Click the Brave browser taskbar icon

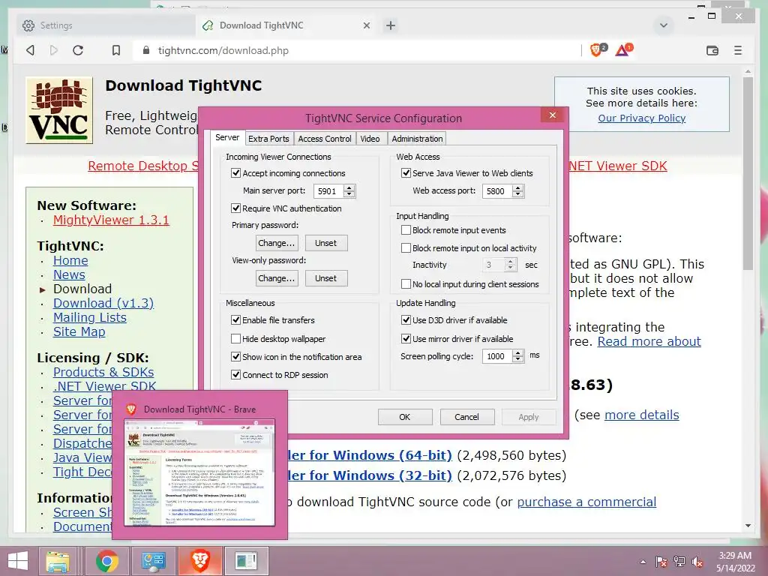[199, 561]
